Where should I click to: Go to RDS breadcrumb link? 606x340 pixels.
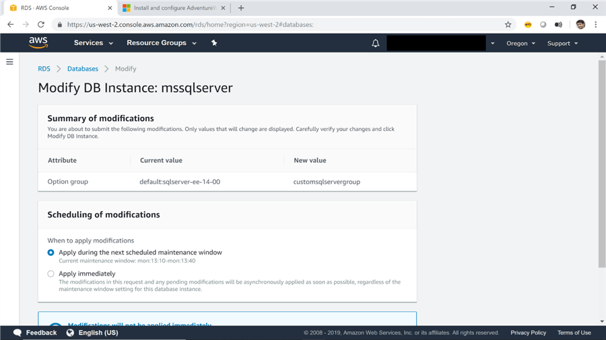coord(44,69)
